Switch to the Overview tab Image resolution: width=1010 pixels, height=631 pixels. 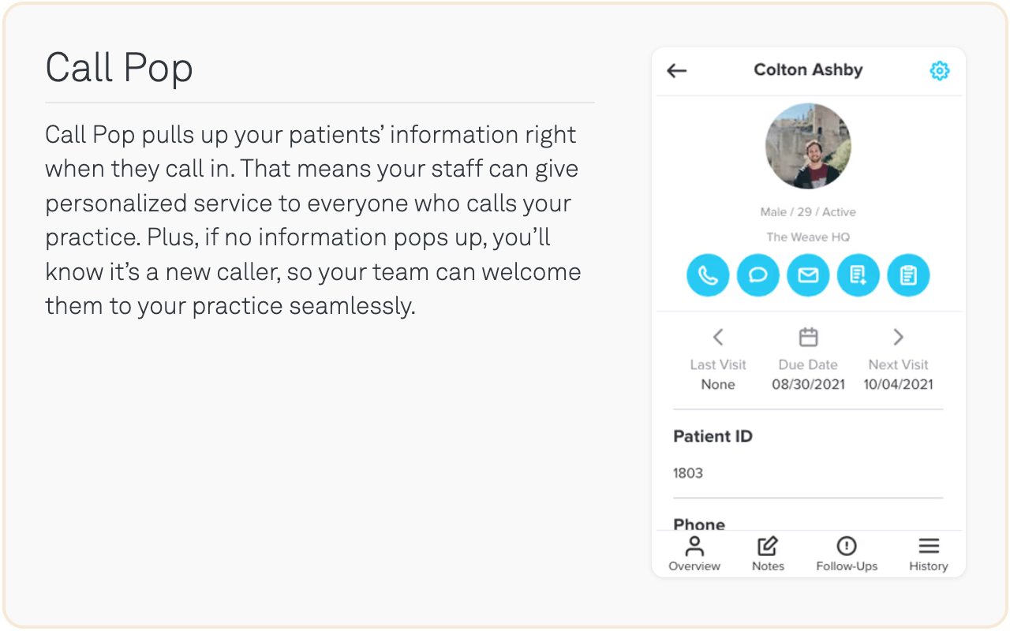pyautogui.click(x=694, y=554)
